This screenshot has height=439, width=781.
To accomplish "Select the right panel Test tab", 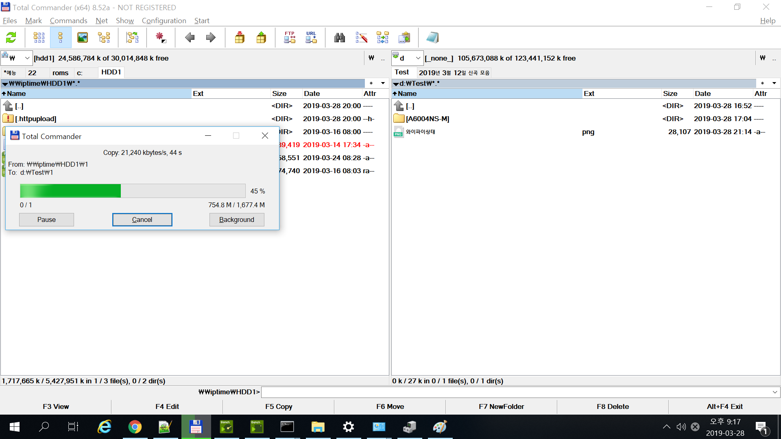I will 402,72.
